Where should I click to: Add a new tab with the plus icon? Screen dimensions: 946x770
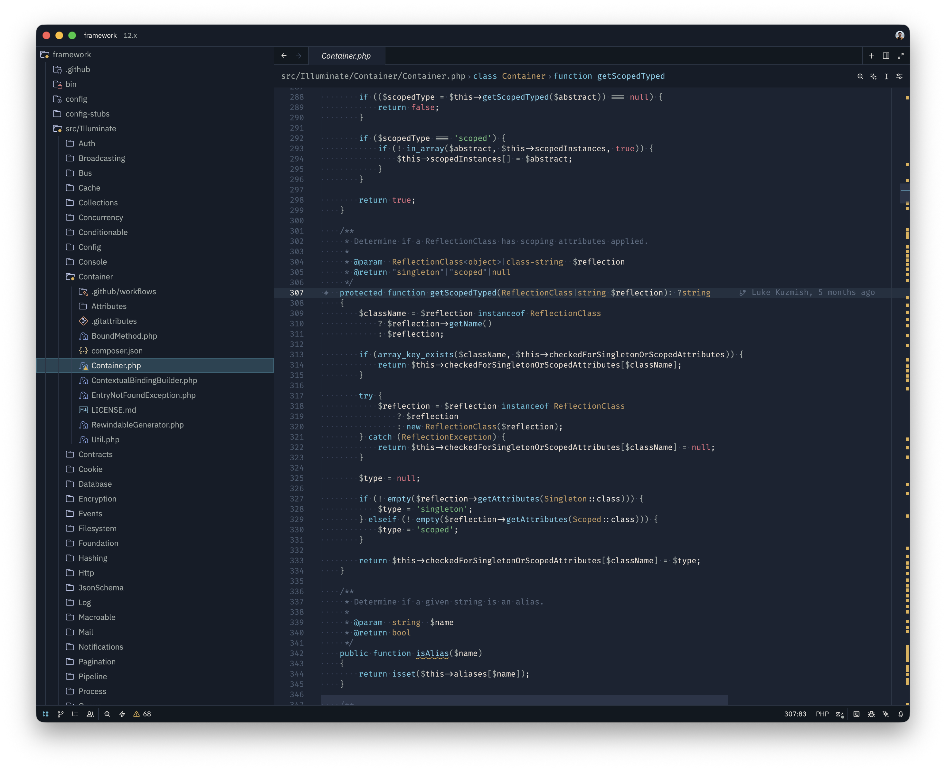click(x=871, y=56)
